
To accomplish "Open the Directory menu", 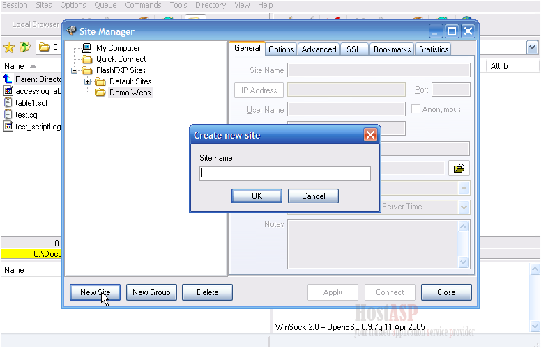I will coord(211,5).
